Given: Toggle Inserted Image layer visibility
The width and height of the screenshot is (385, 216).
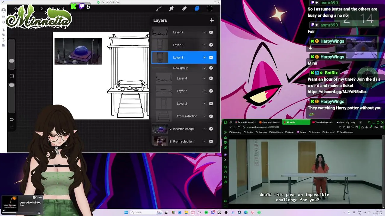Looking at the screenshot, I should 211,129.
